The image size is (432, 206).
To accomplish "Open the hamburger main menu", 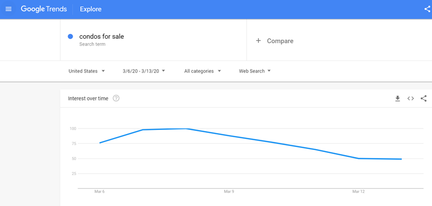I will [x=8, y=9].
